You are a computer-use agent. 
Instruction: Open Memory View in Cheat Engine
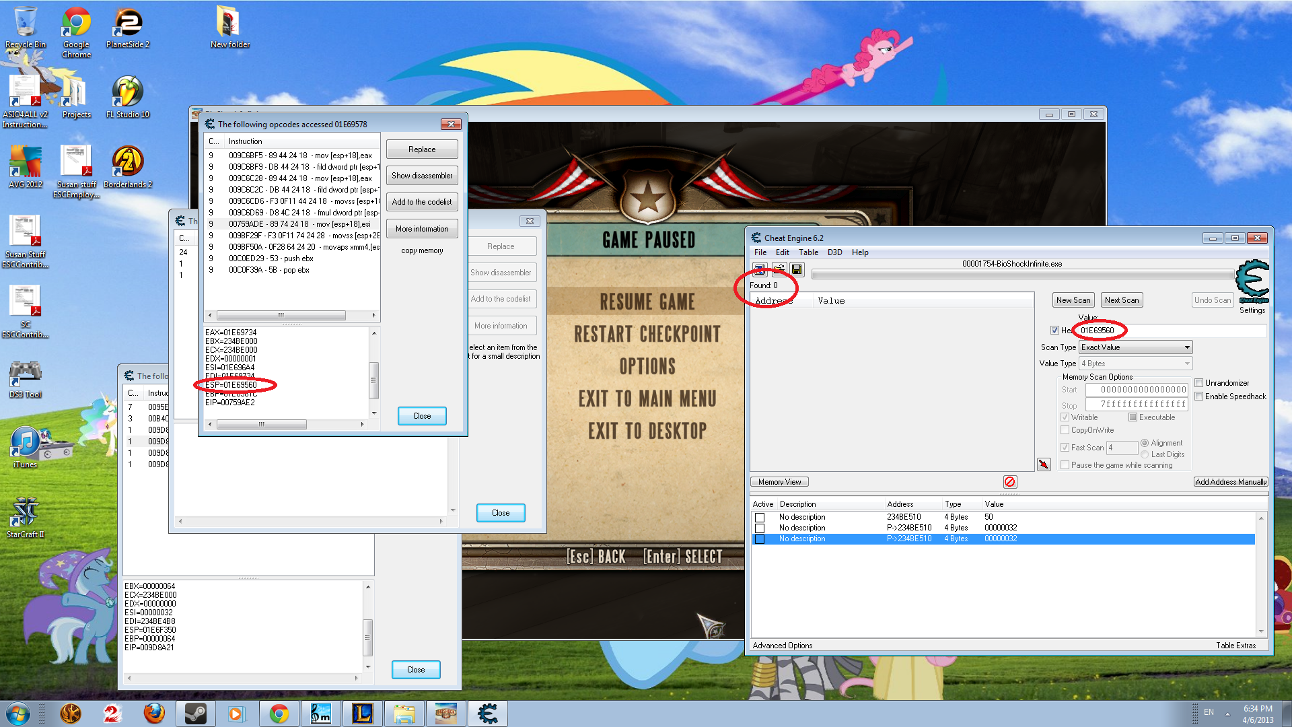tap(779, 481)
